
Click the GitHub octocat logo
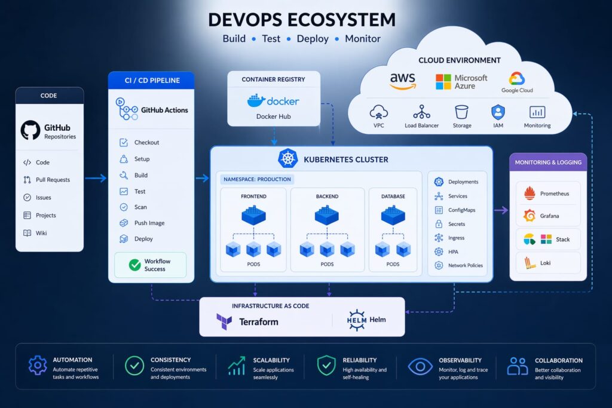click(x=30, y=130)
